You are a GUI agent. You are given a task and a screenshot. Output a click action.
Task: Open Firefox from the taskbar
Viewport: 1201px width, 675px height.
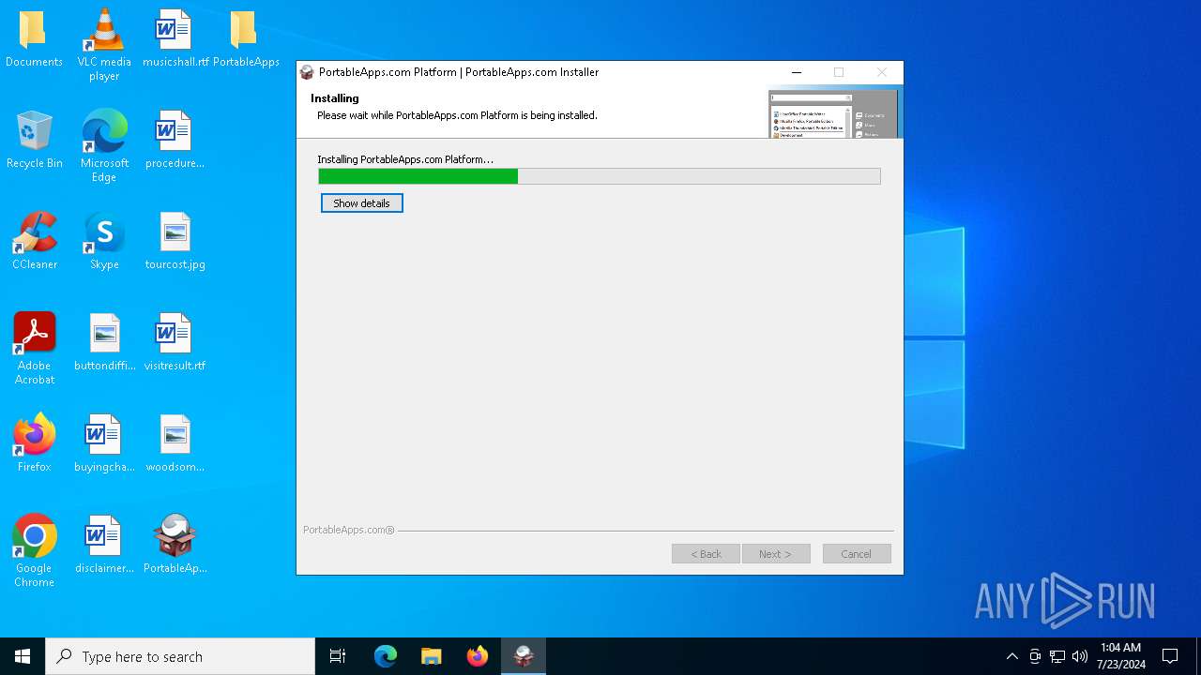[478, 656]
